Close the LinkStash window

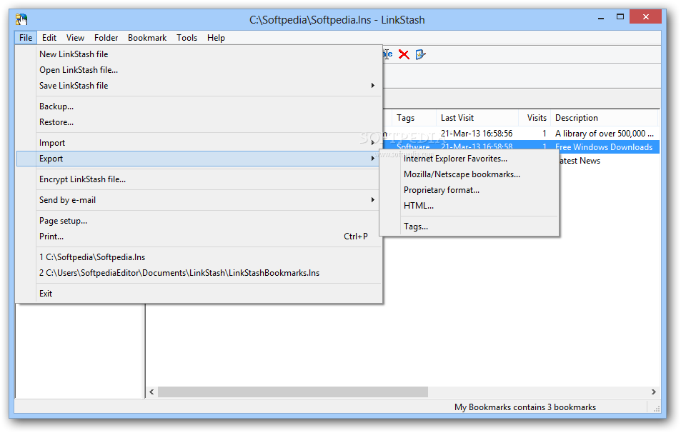coord(646,17)
